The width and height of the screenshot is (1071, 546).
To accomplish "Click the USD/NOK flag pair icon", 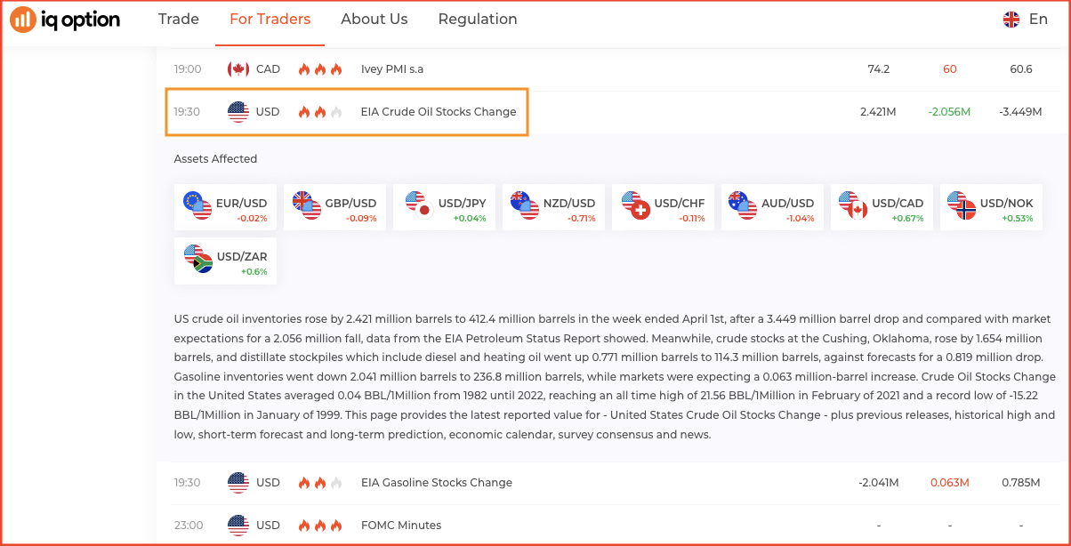I will point(963,205).
